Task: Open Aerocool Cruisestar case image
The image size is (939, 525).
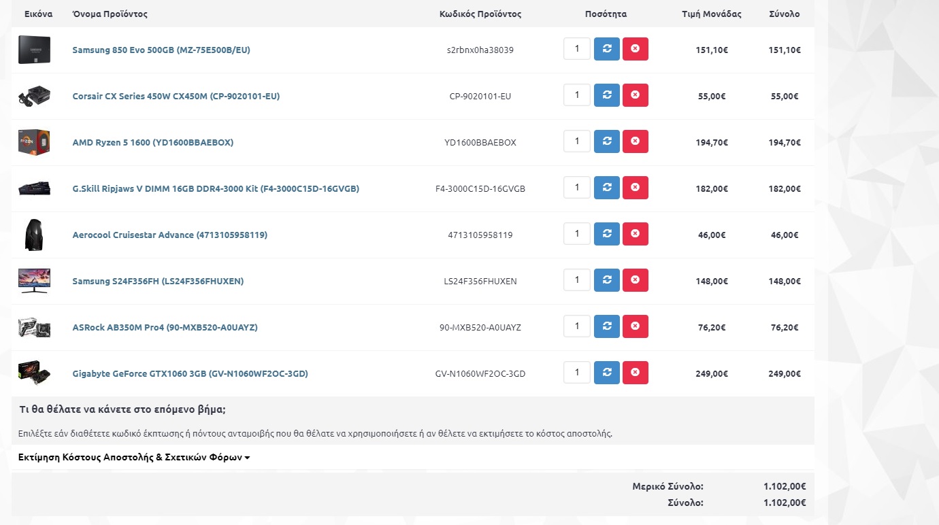Action: [x=34, y=235]
